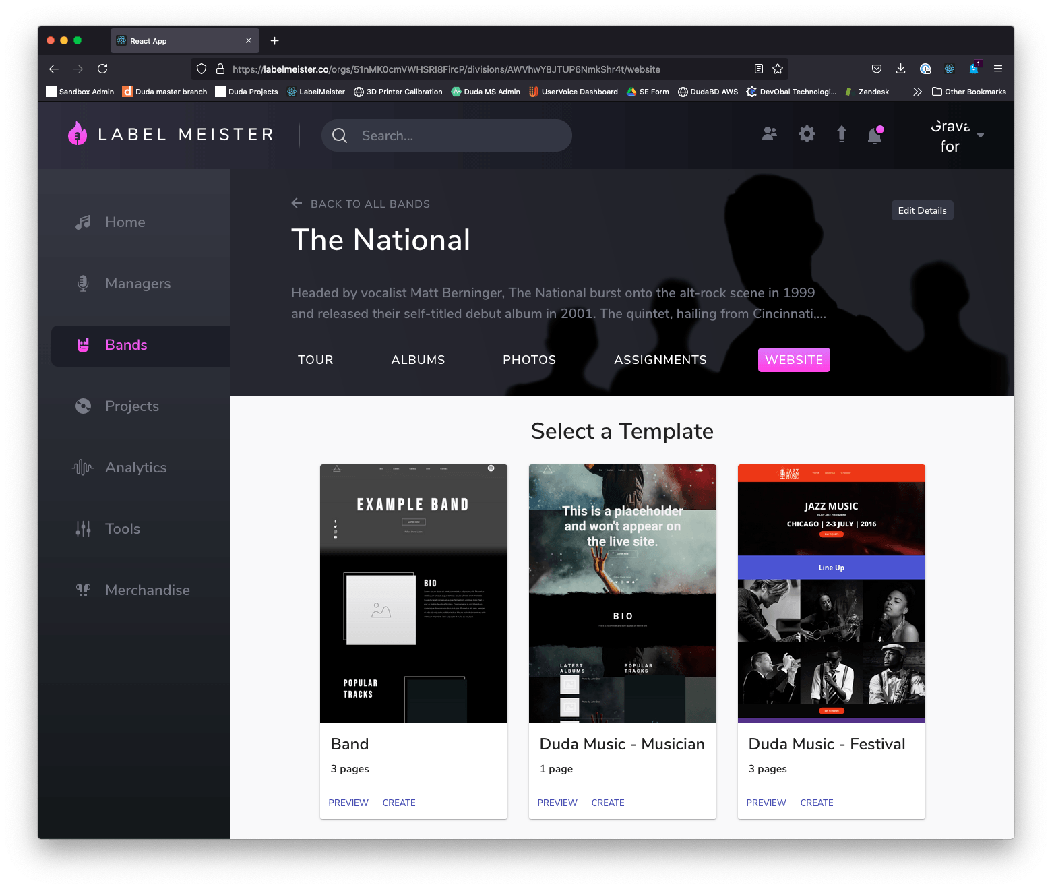Open the browser hamburger menu
This screenshot has height=889, width=1052.
(x=998, y=69)
